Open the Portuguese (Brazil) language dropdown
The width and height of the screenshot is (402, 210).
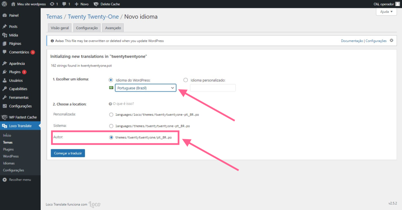(x=145, y=88)
